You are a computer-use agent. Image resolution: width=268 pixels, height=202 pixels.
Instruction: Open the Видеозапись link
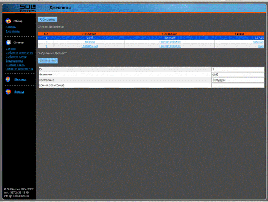(x=14, y=61)
